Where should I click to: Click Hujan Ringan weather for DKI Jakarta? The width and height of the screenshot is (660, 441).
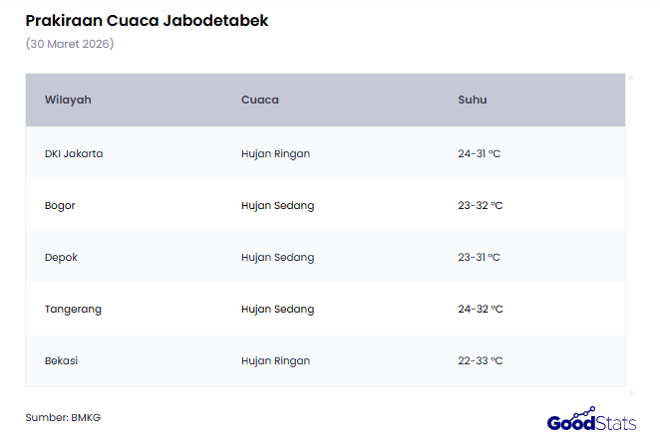(275, 153)
